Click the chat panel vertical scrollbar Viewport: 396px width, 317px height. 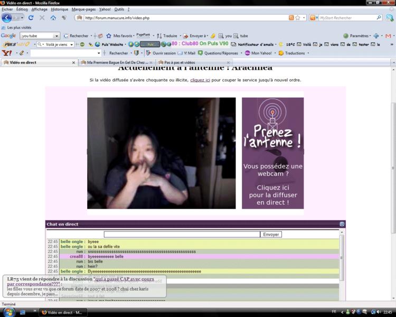click(x=342, y=264)
